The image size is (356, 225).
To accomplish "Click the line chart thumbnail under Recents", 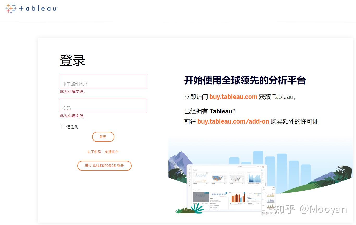I will 201,177.
